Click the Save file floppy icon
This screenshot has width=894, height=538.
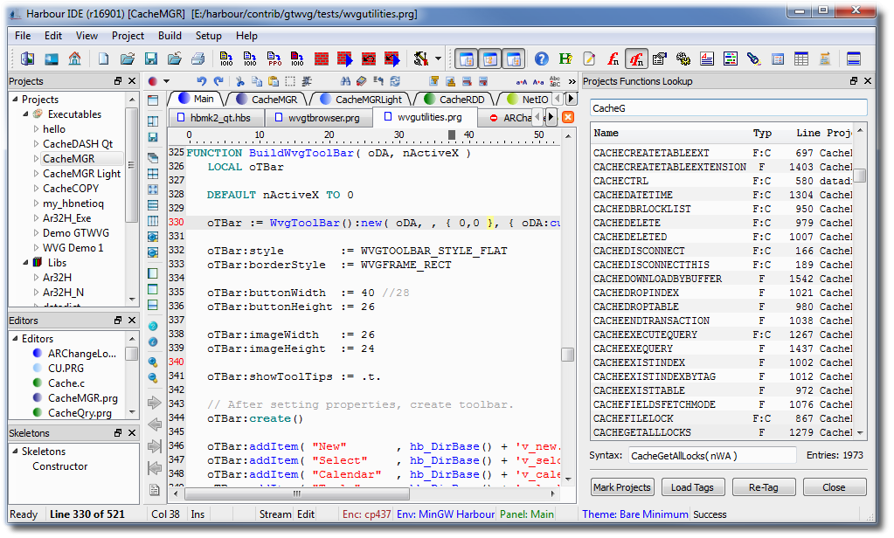[151, 59]
